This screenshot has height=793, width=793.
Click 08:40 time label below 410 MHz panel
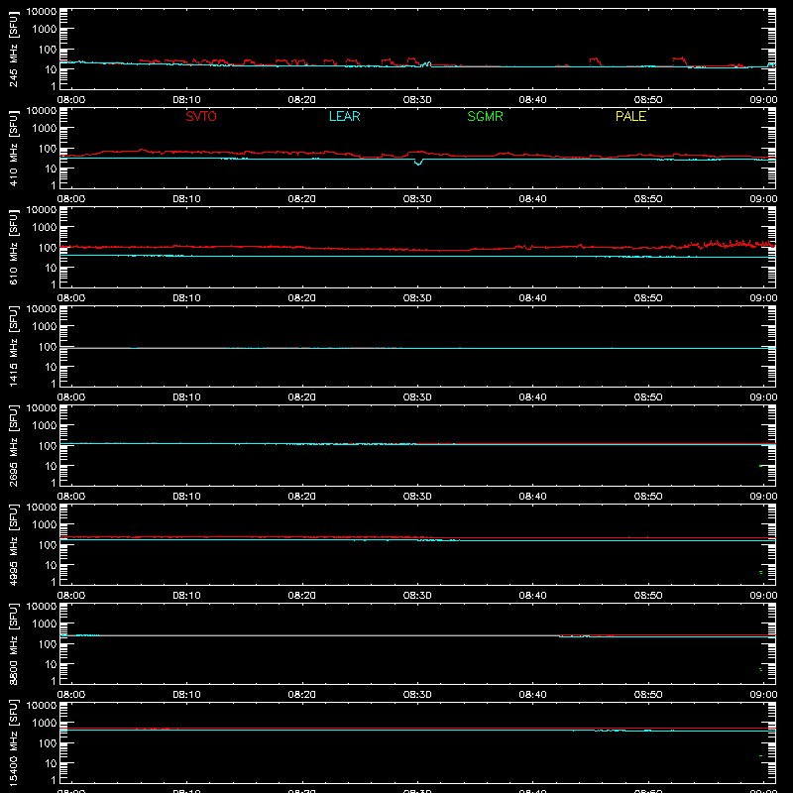(x=532, y=199)
